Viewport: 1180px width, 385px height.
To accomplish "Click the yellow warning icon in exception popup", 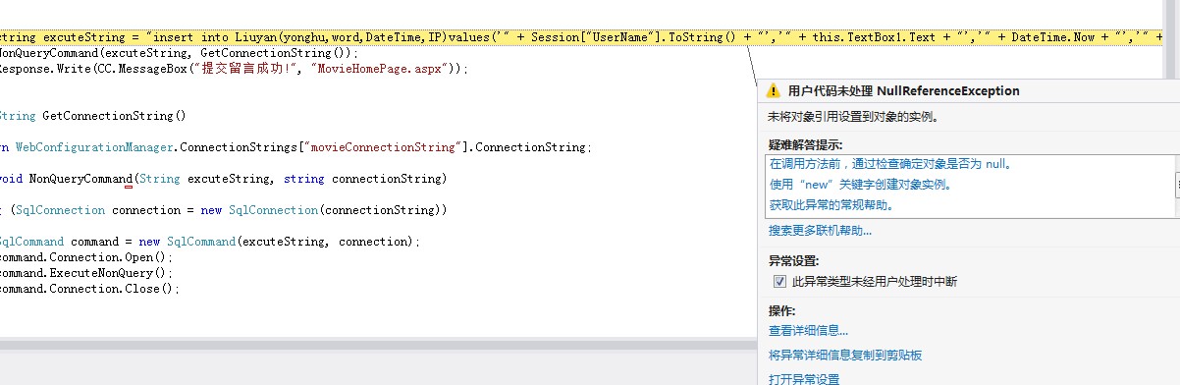I will [775, 90].
